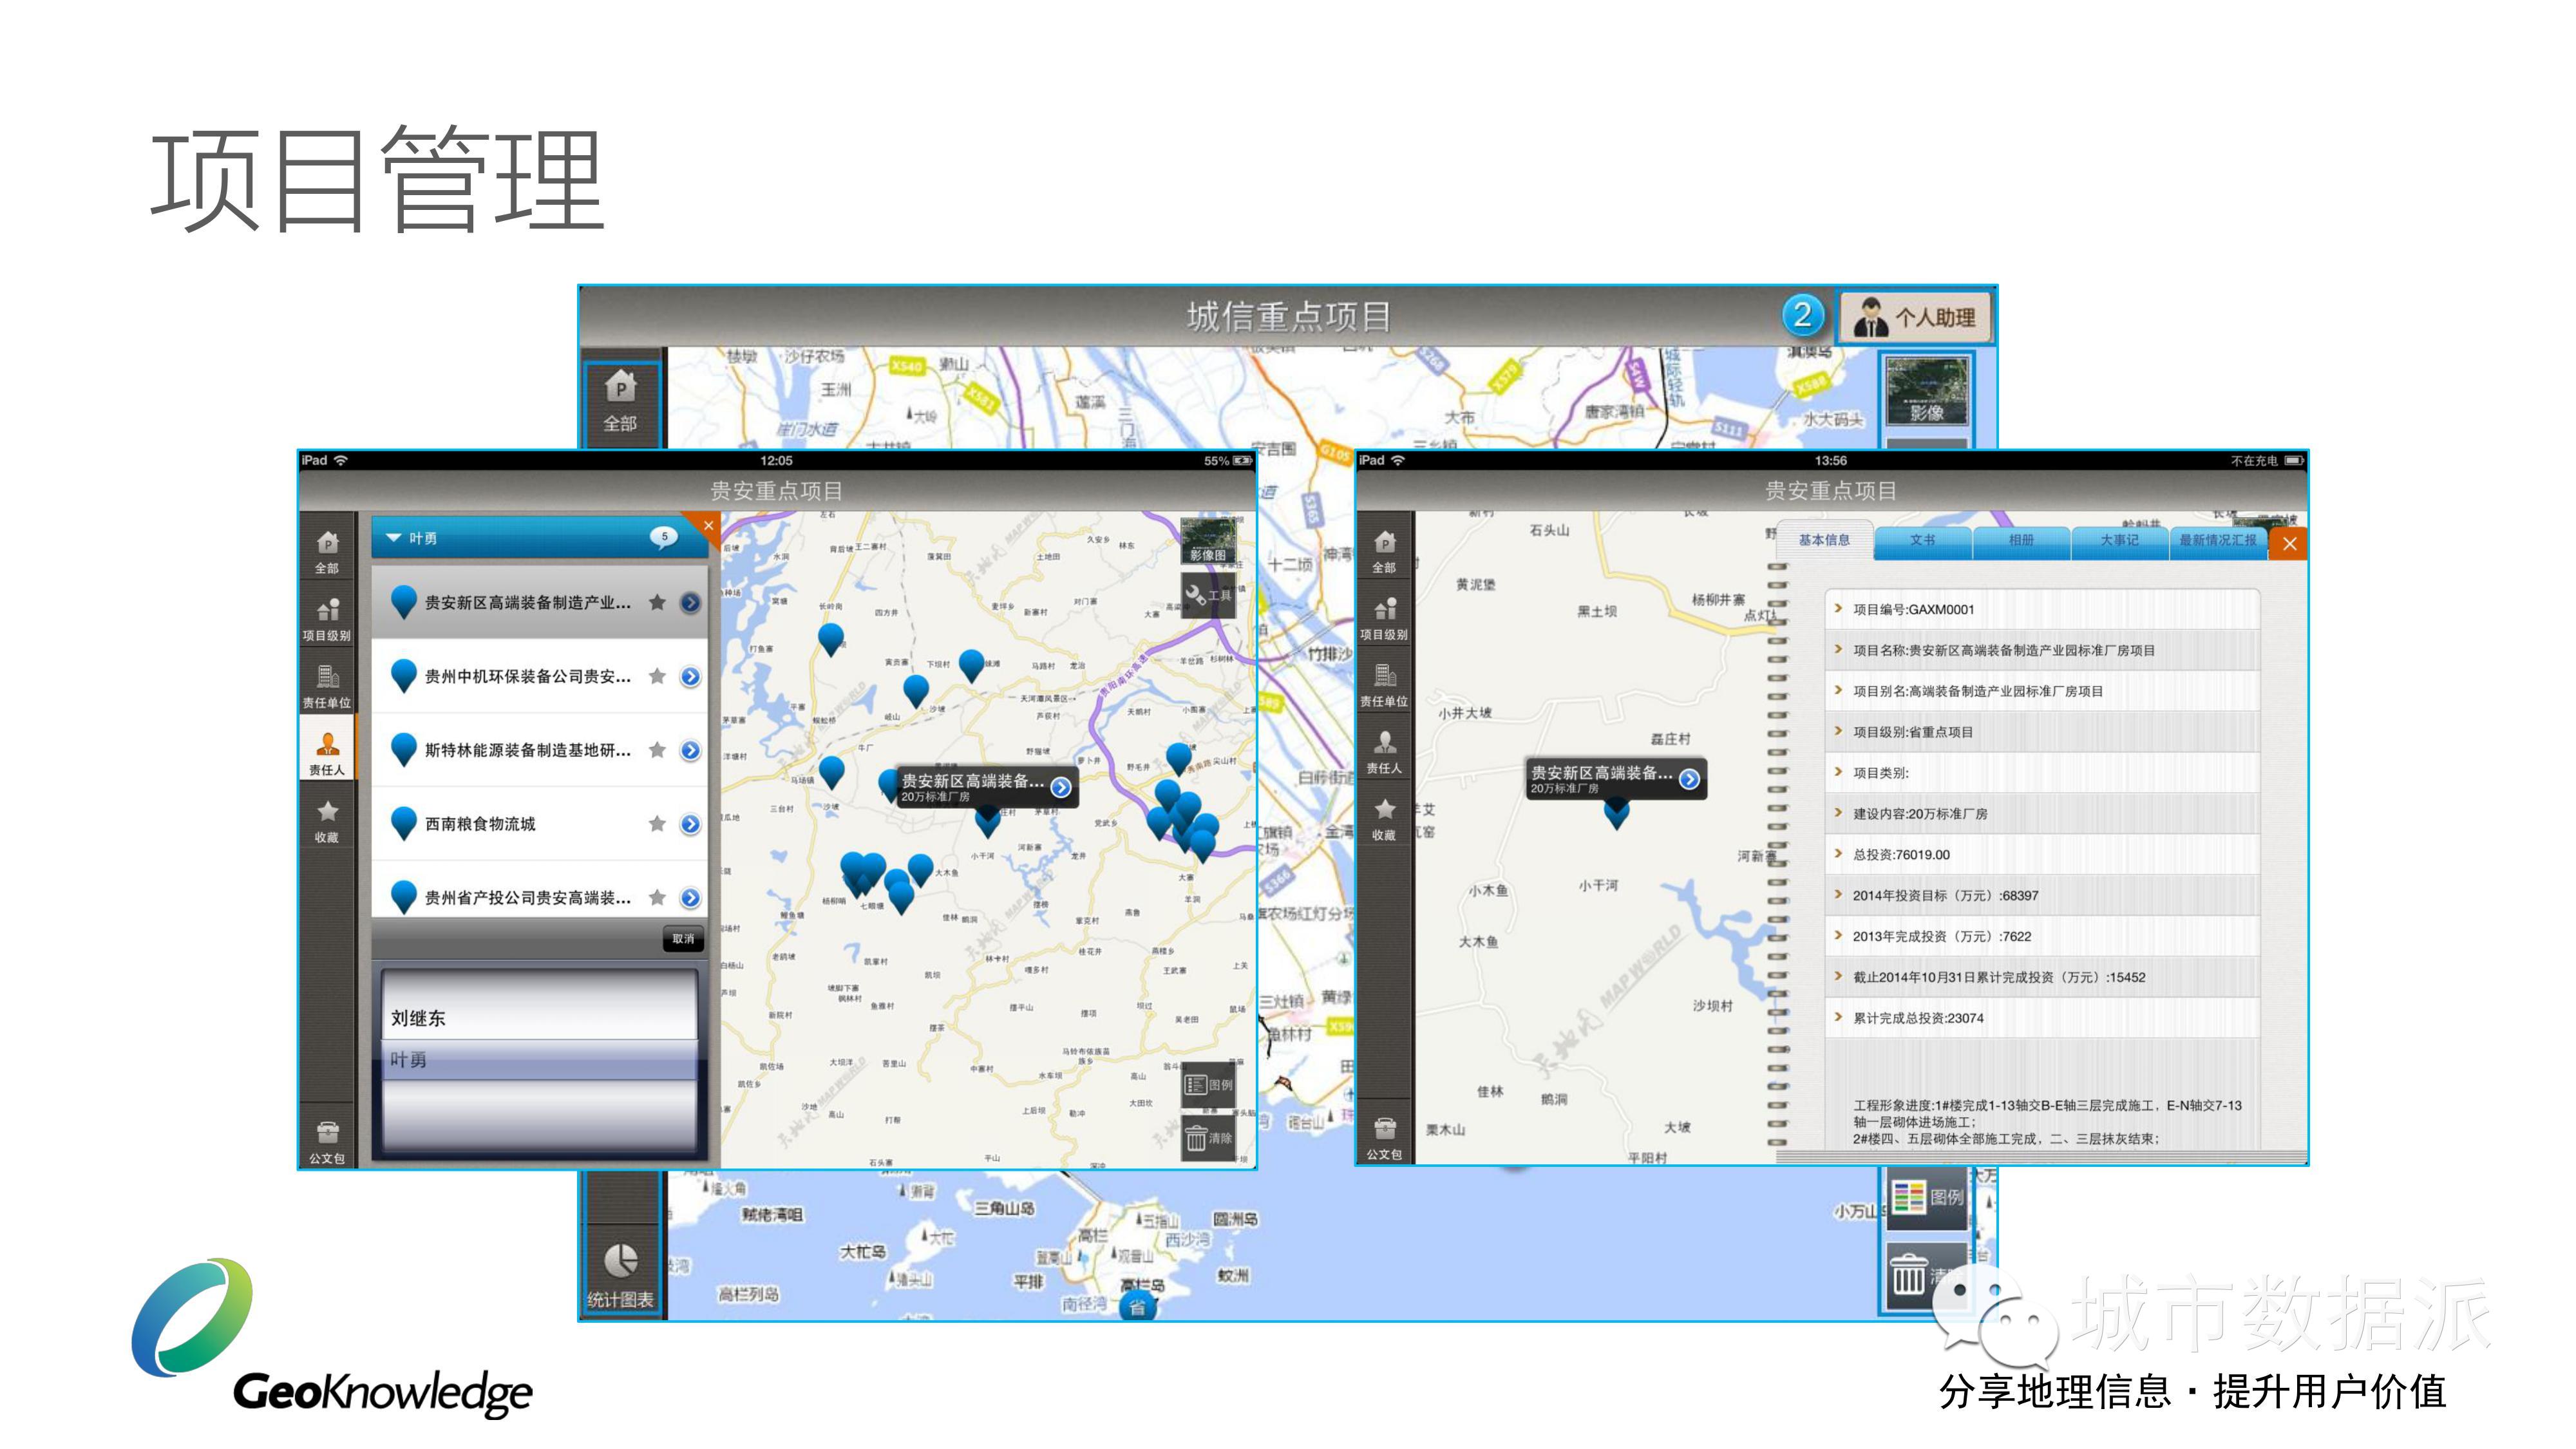Close the 叶勇 project list panel
Screen dimensions: 2576x1449
(708, 526)
